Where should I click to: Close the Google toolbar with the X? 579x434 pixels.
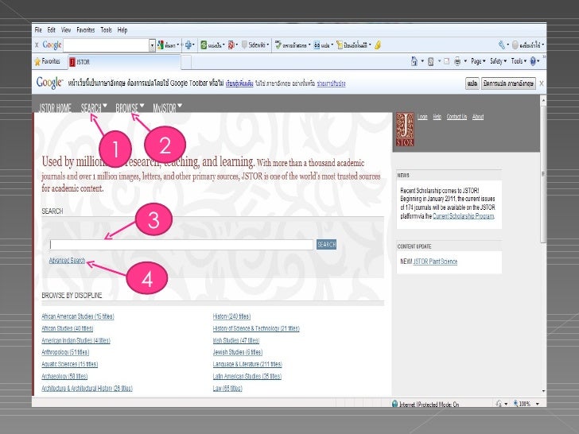[x=37, y=45]
